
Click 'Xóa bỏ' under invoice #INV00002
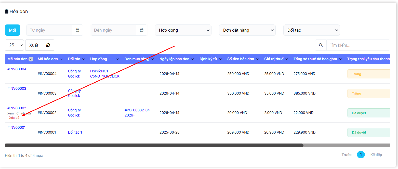(14, 118)
